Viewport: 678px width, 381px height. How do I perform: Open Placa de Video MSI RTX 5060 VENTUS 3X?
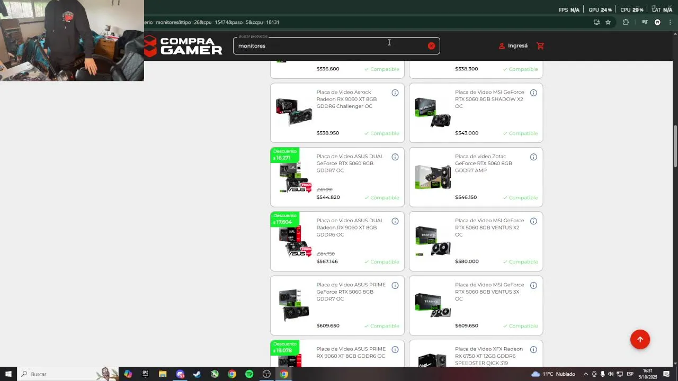click(489, 292)
